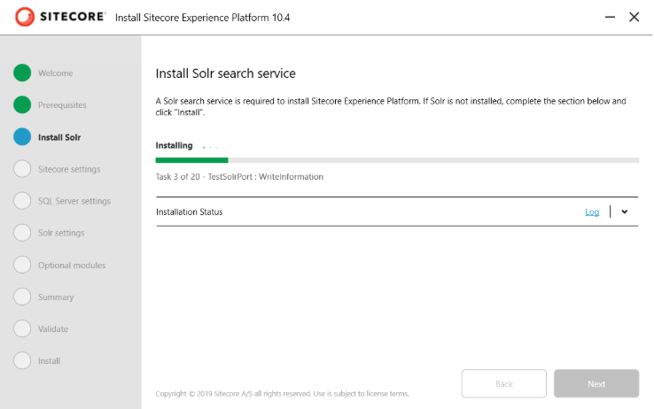
Task: Click the Solr settings step circle
Action: pyautogui.click(x=22, y=233)
